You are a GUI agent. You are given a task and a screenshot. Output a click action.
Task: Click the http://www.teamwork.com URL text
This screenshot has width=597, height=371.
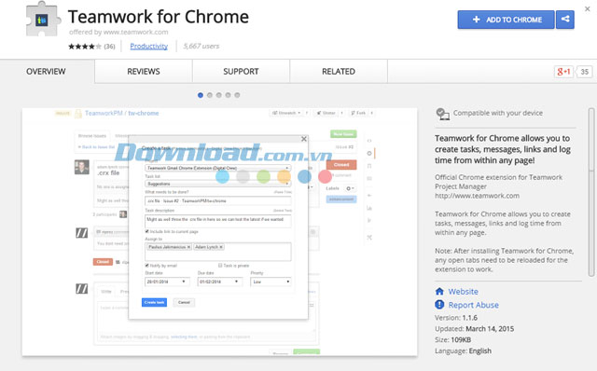477,196
